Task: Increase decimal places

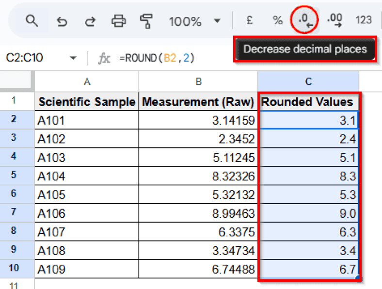Action: coord(334,20)
